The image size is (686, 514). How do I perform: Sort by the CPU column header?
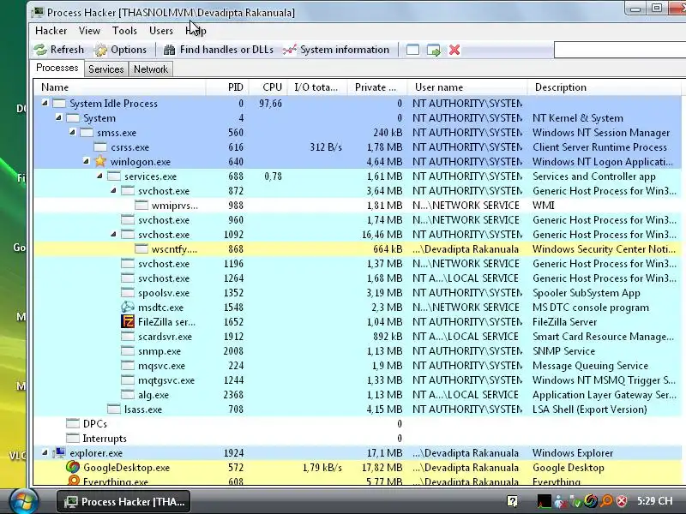point(268,87)
